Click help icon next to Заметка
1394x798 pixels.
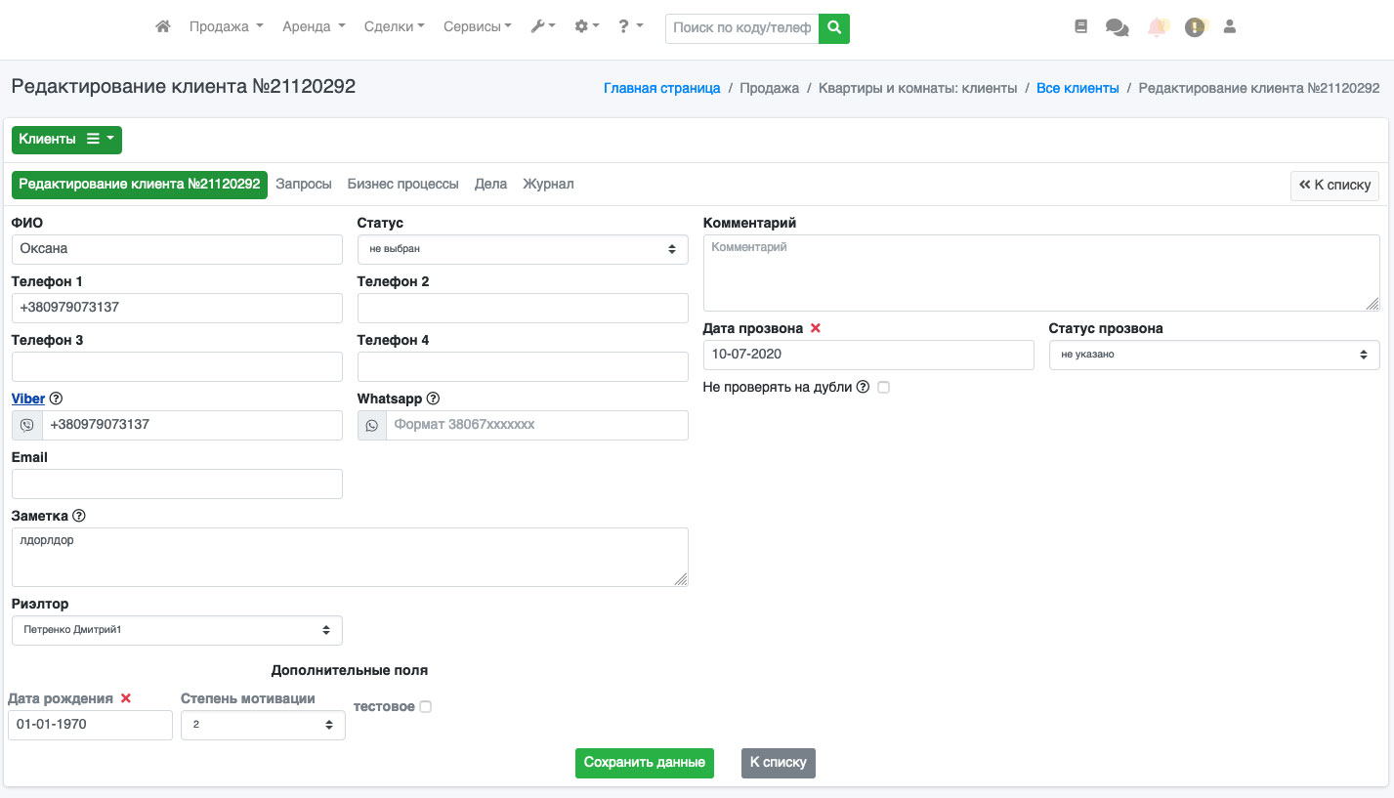click(x=79, y=516)
